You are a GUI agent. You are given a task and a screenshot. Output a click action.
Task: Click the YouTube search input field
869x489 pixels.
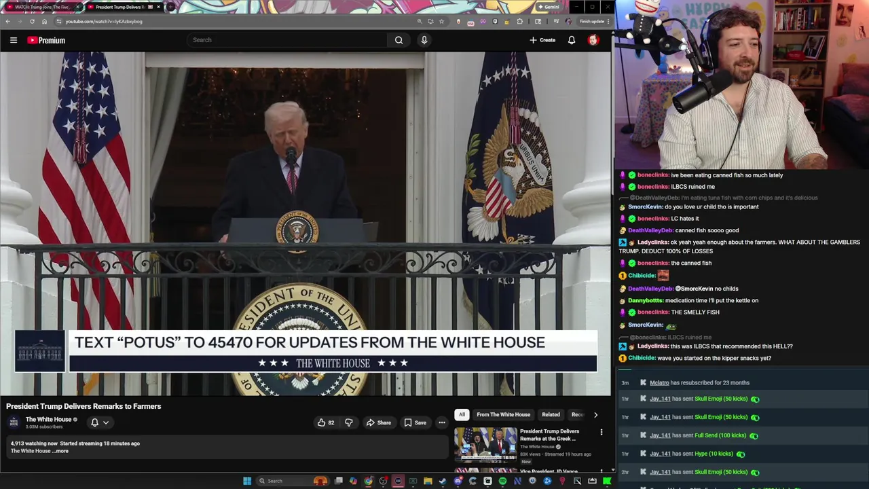(288, 40)
